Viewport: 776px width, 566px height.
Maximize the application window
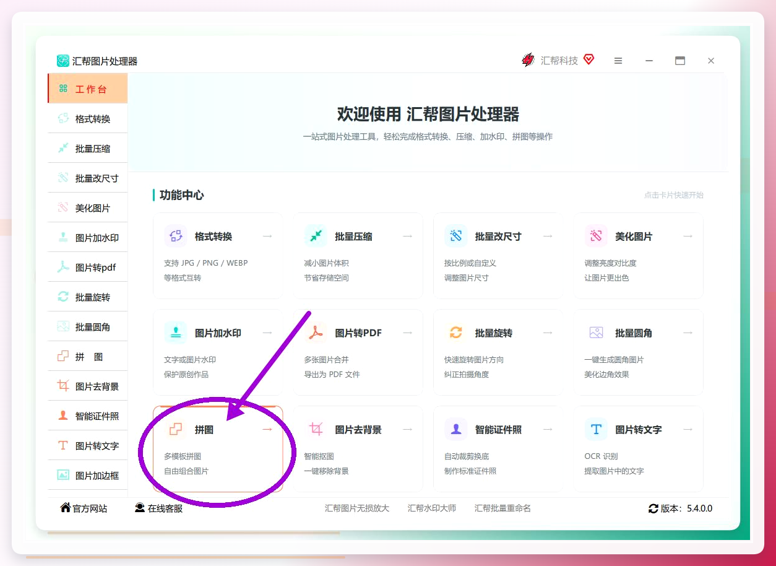click(x=680, y=61)
